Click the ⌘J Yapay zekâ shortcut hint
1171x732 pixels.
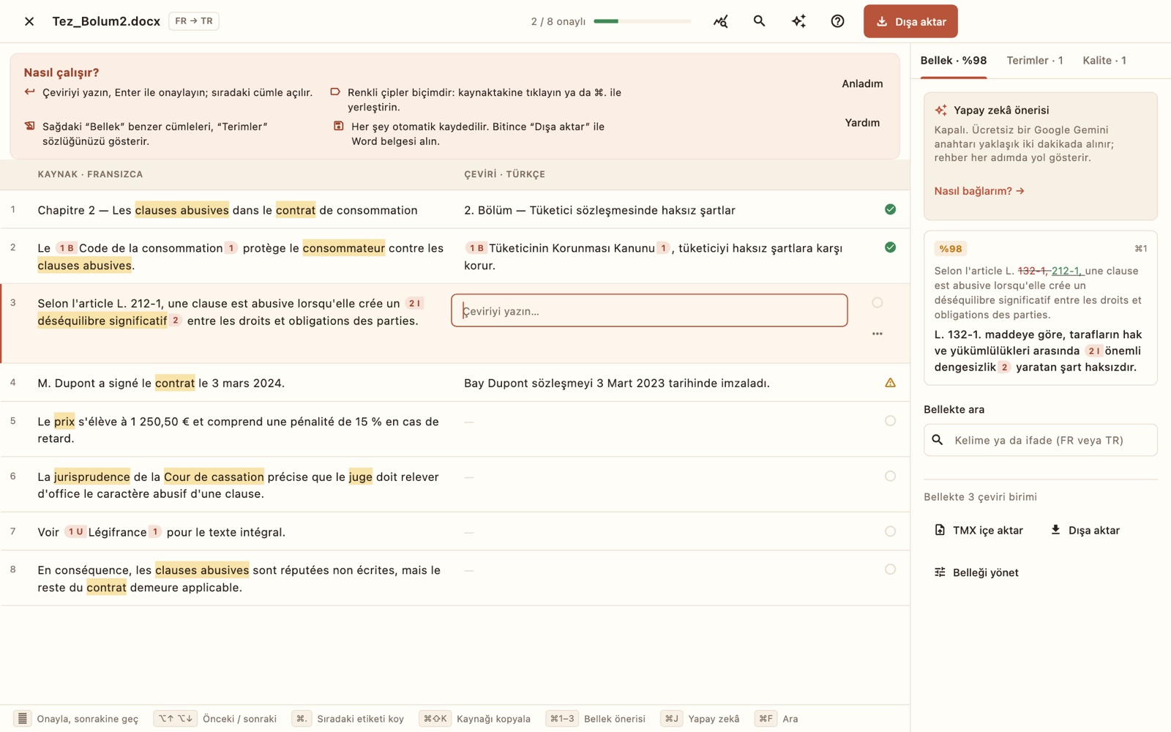pos(700,719)
